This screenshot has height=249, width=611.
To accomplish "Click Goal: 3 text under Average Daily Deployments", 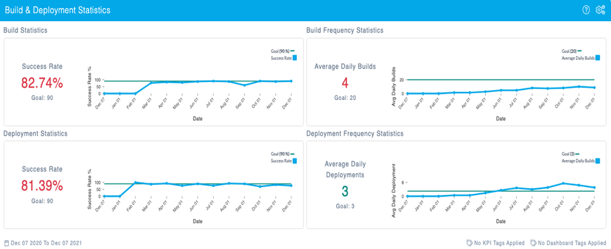I will coord(345,206).
